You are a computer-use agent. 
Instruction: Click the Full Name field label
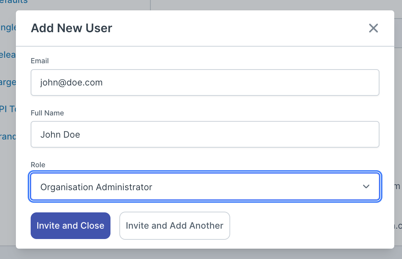[47, 113]
